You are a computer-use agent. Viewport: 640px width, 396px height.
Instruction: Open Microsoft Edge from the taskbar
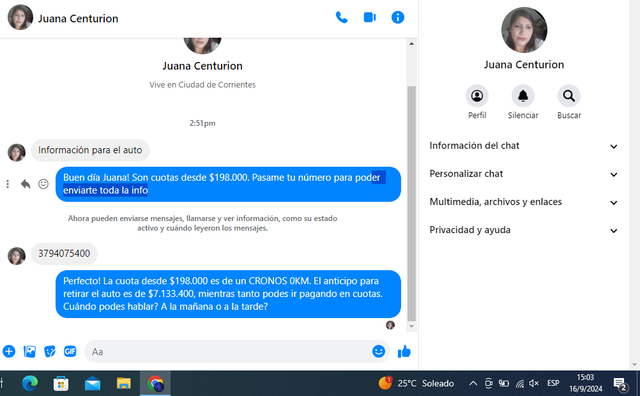pyautogui.click(x=30, y=383)
